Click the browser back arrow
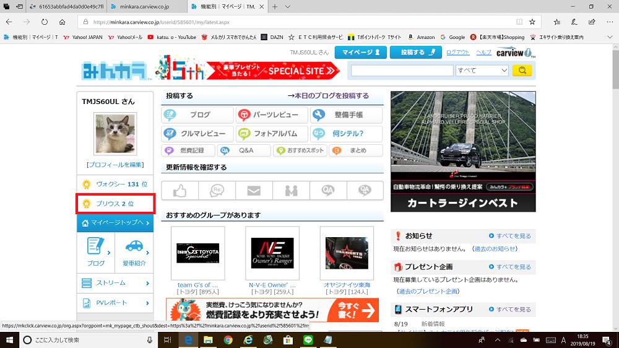This screenshot has width=619, height=348. click(x=9, y=22)
